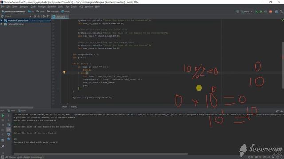Open Help menu
Viewport: 284px width, 159px height.
click(98, 7)
